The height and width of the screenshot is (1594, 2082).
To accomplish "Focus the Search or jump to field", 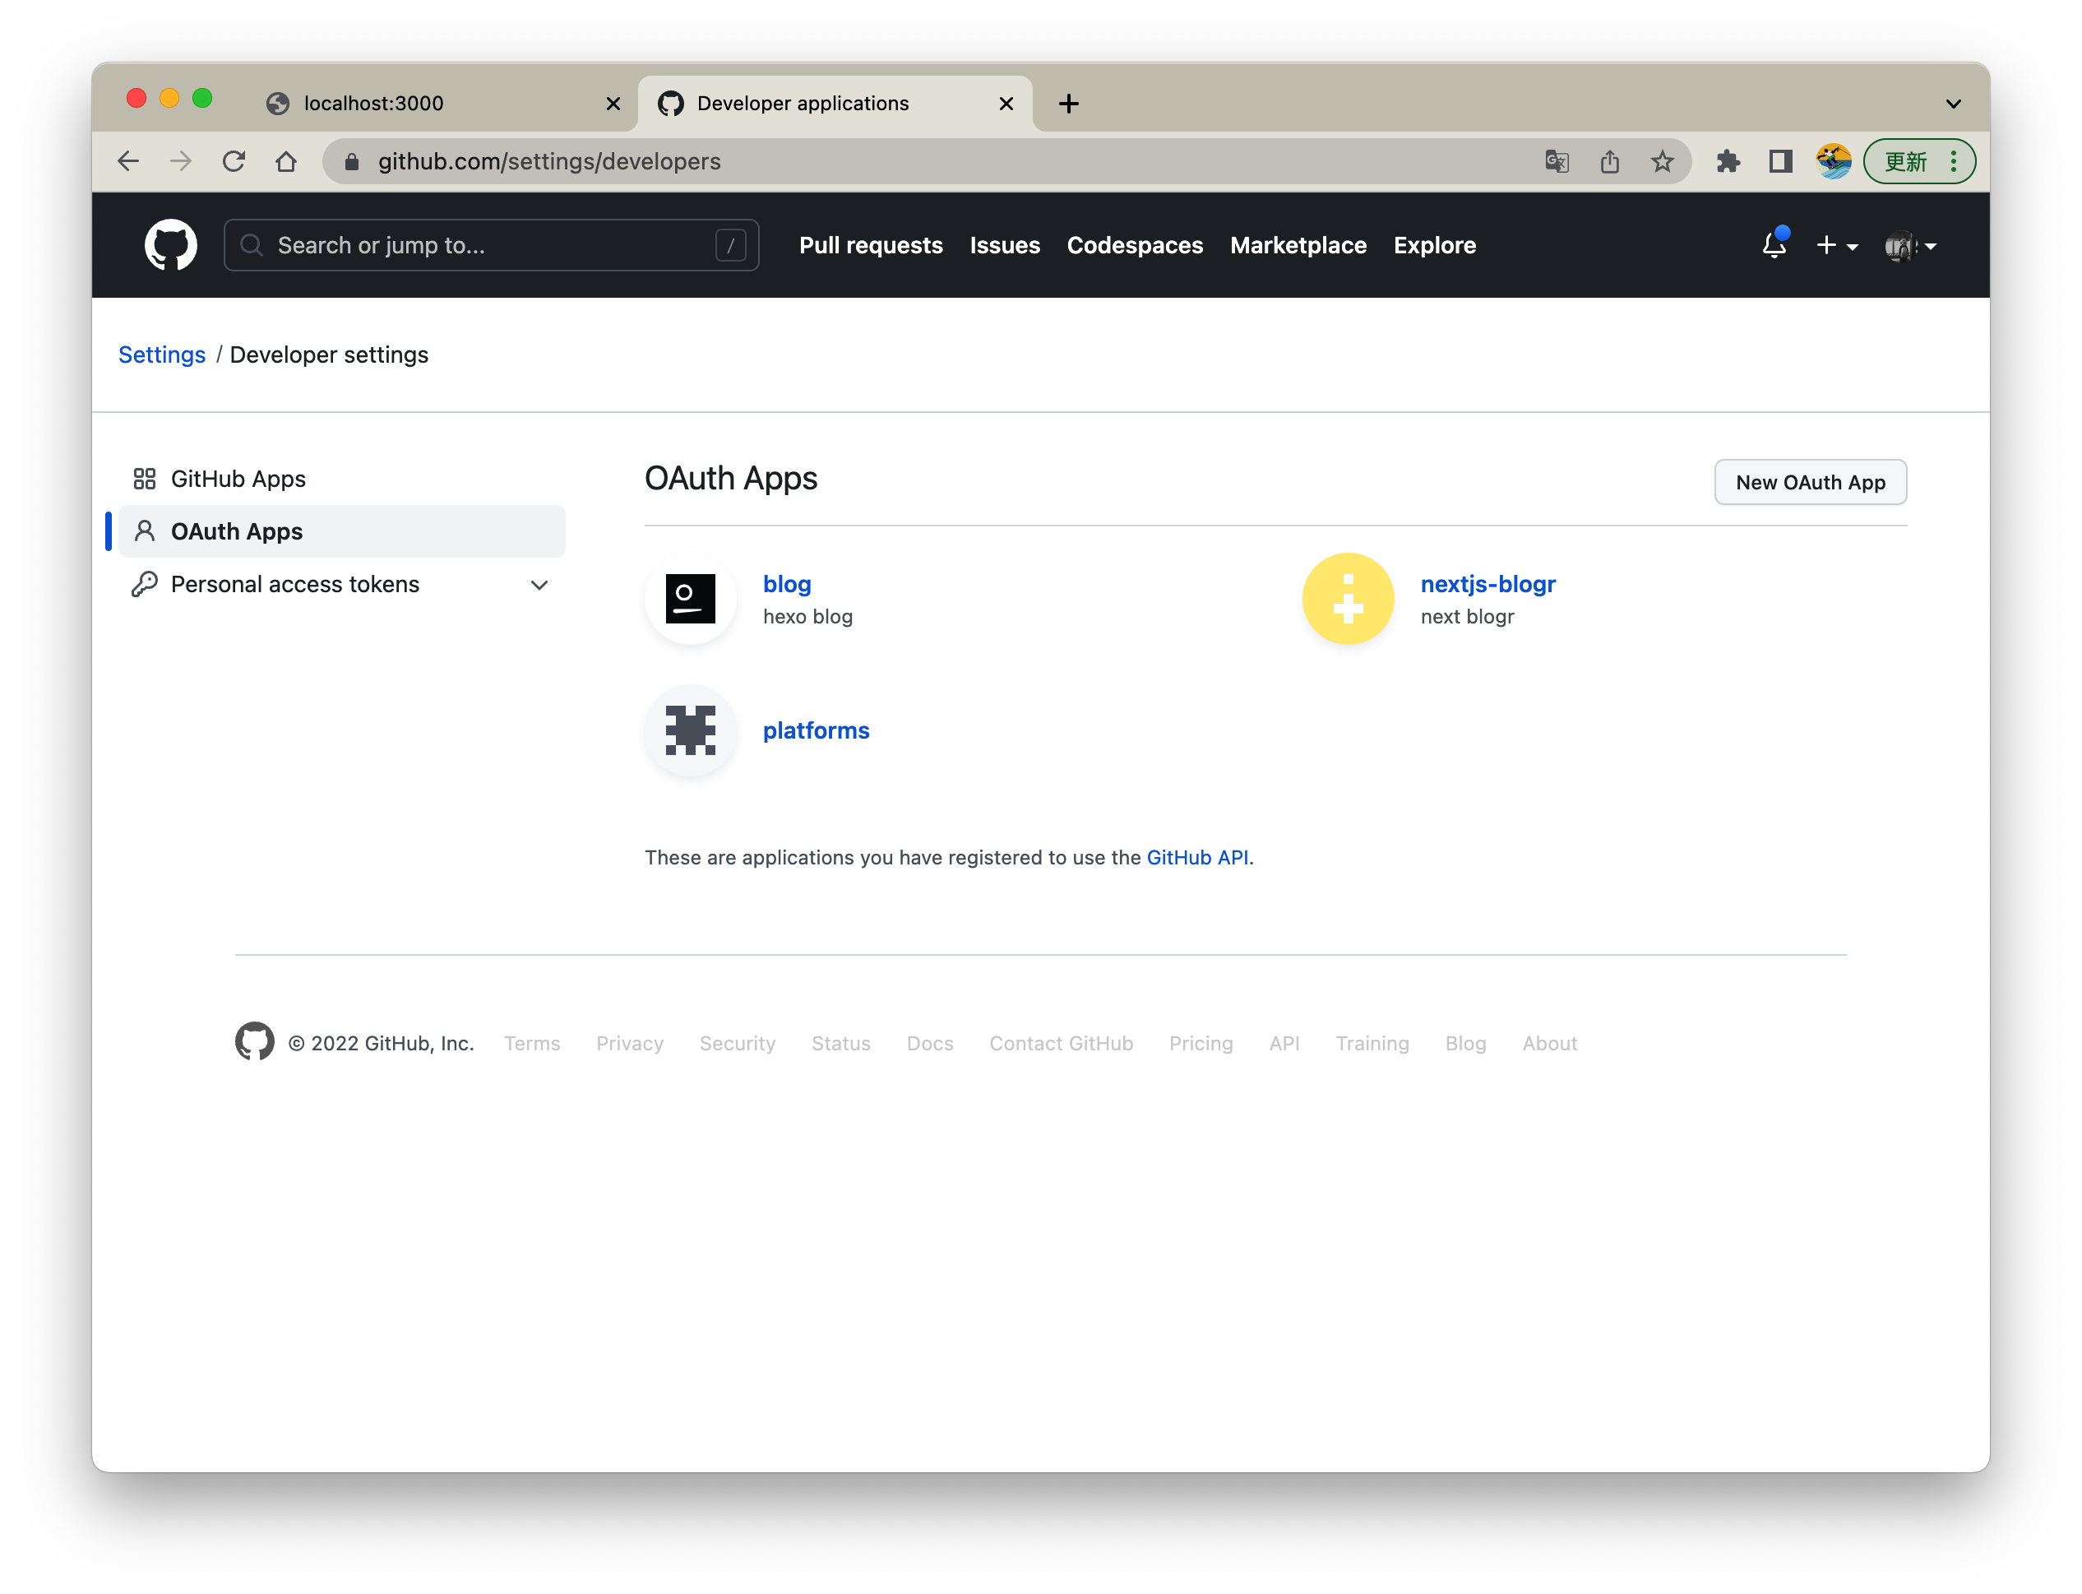I will pos(492,245).
